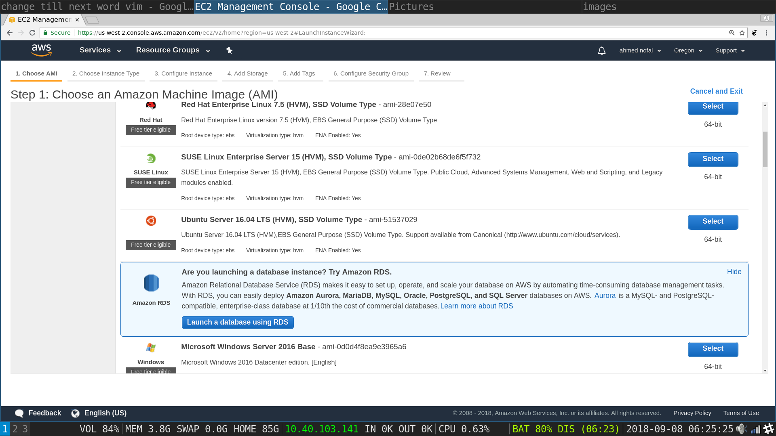Click the Amazon RDS database icon
The height and width of the screenshot is (436, 776).
(151, 283)
